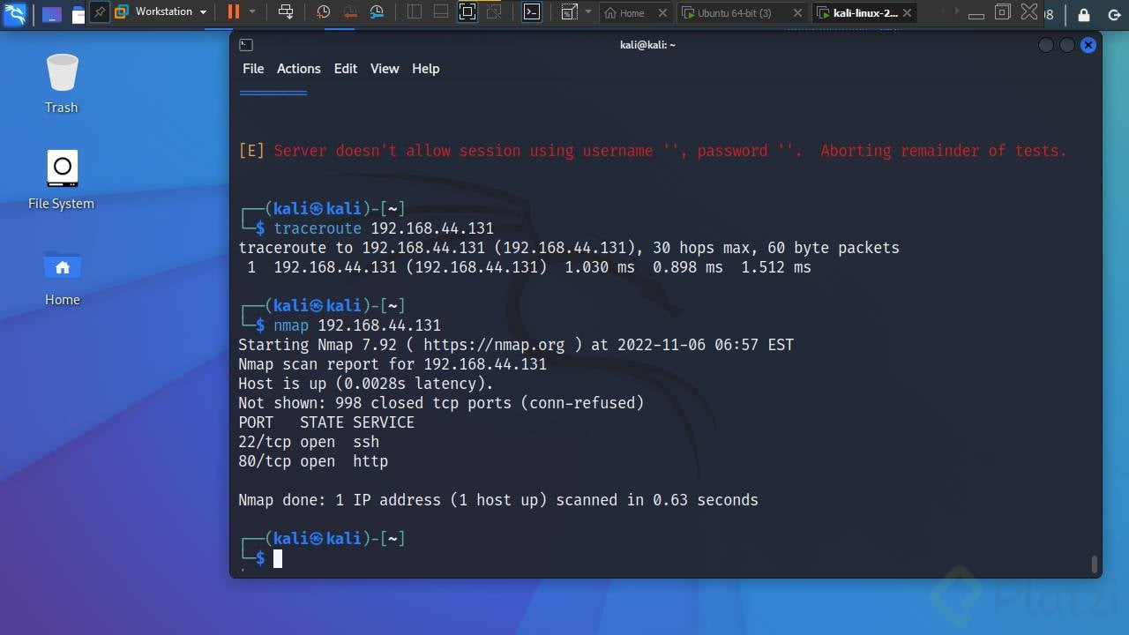
Task: Click the '22/tcp open ssh' output row
Action: tap(309, 442)
